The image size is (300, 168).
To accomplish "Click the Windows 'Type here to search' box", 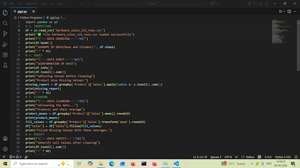I will [42, 164].
